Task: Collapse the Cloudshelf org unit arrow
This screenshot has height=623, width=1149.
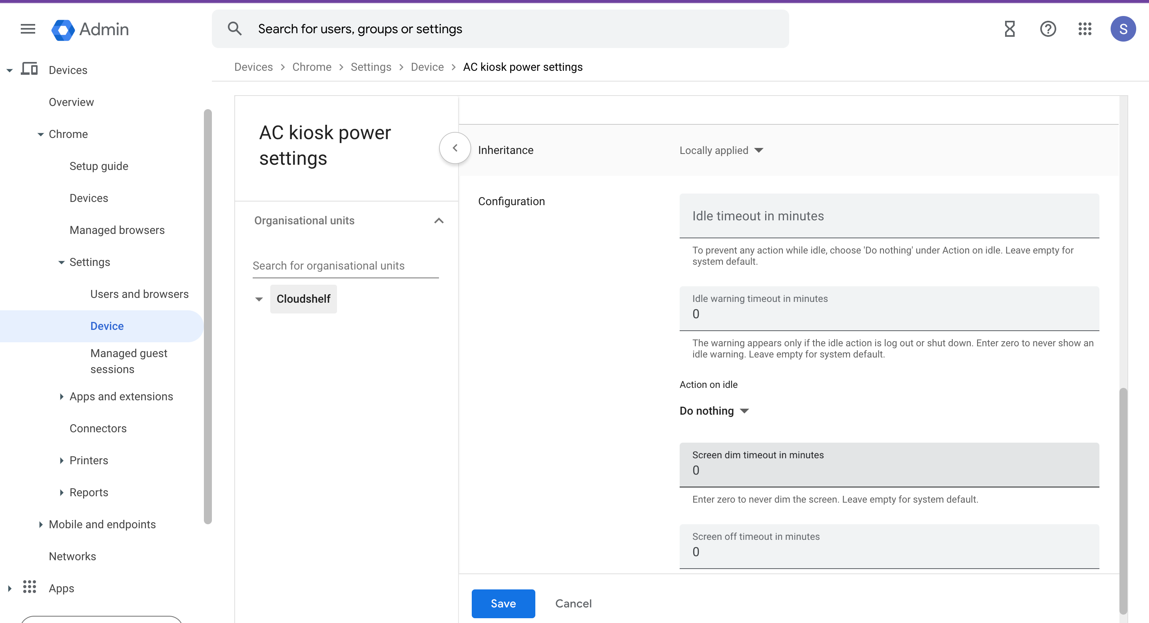Action: click(x=259, y=299)
